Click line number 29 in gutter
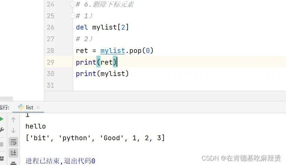Screen dimensions: 286x165 point(50,62)
